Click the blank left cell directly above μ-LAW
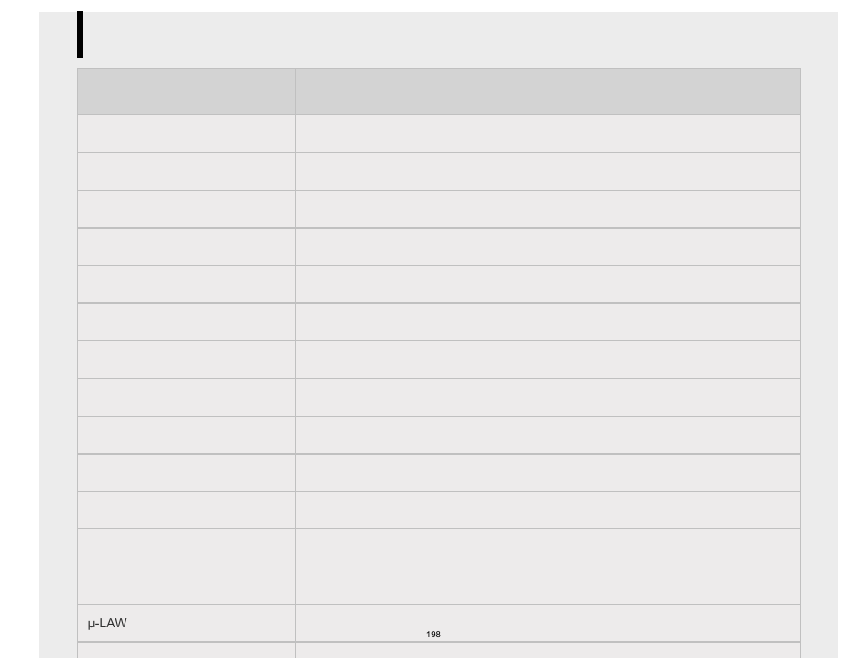This screenshot has height=670, width=867. (x=187, y=586)
